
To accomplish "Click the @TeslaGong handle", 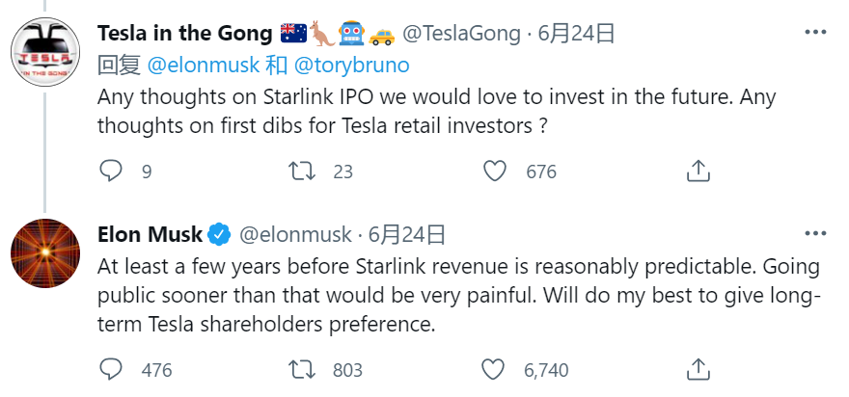I will (460, 35).
